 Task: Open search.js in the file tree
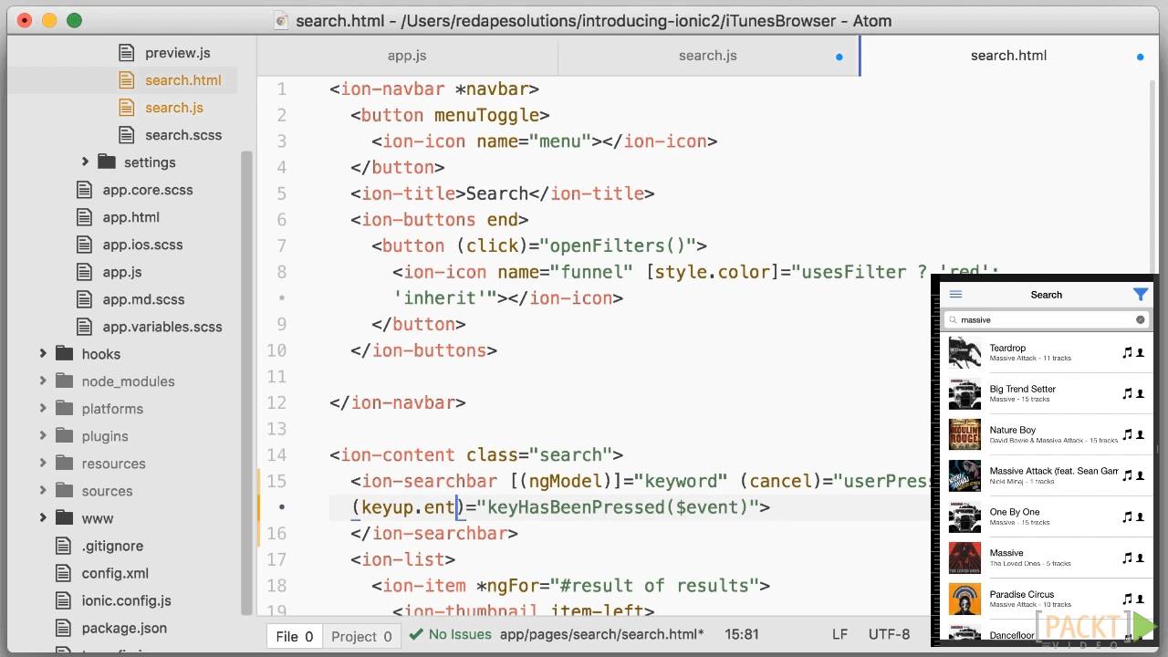click(174, 108)
